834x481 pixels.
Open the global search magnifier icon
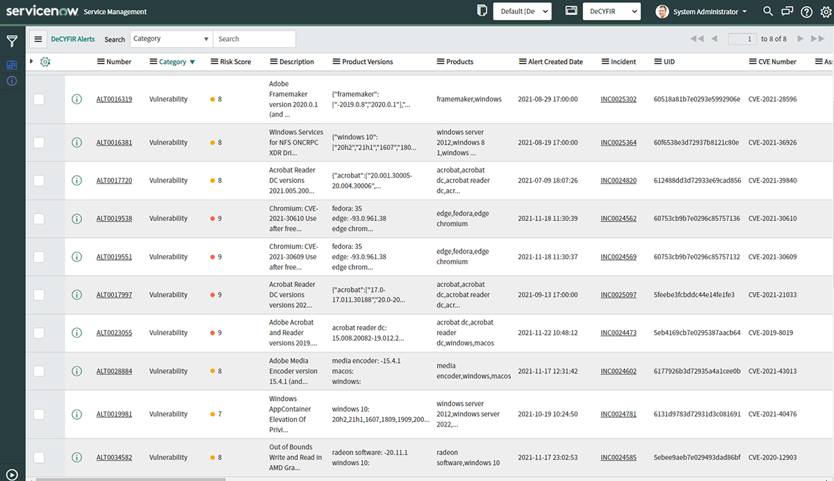(x=767, y=11)
